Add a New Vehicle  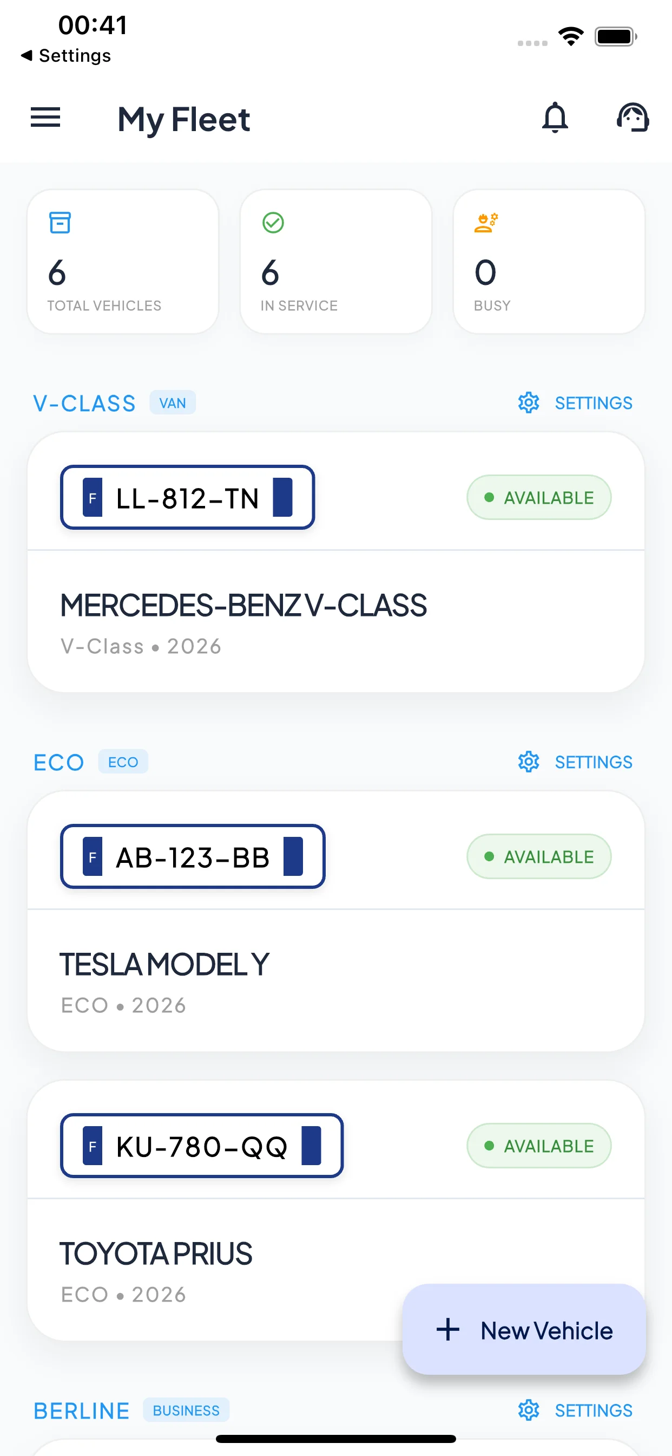tap(524, 1329)
